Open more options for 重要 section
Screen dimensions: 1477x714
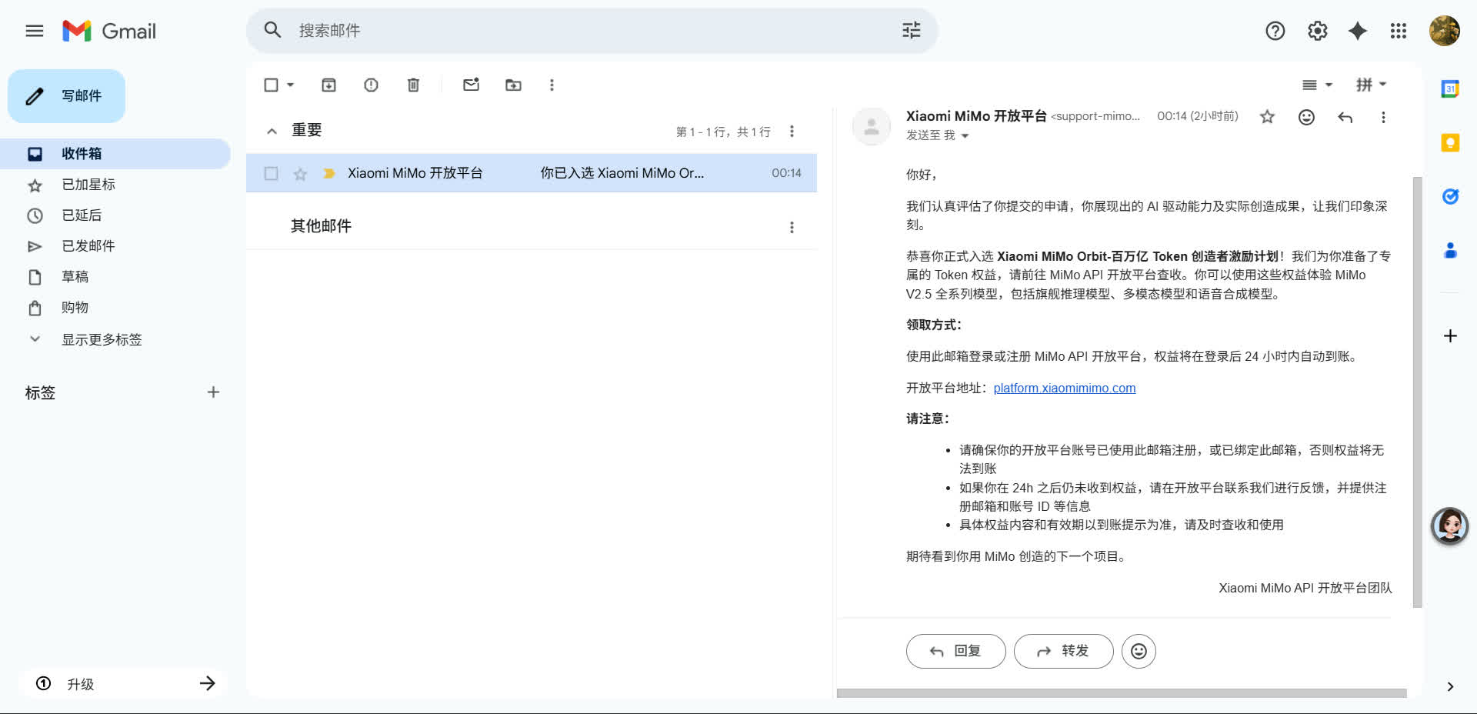pos(792,132)
